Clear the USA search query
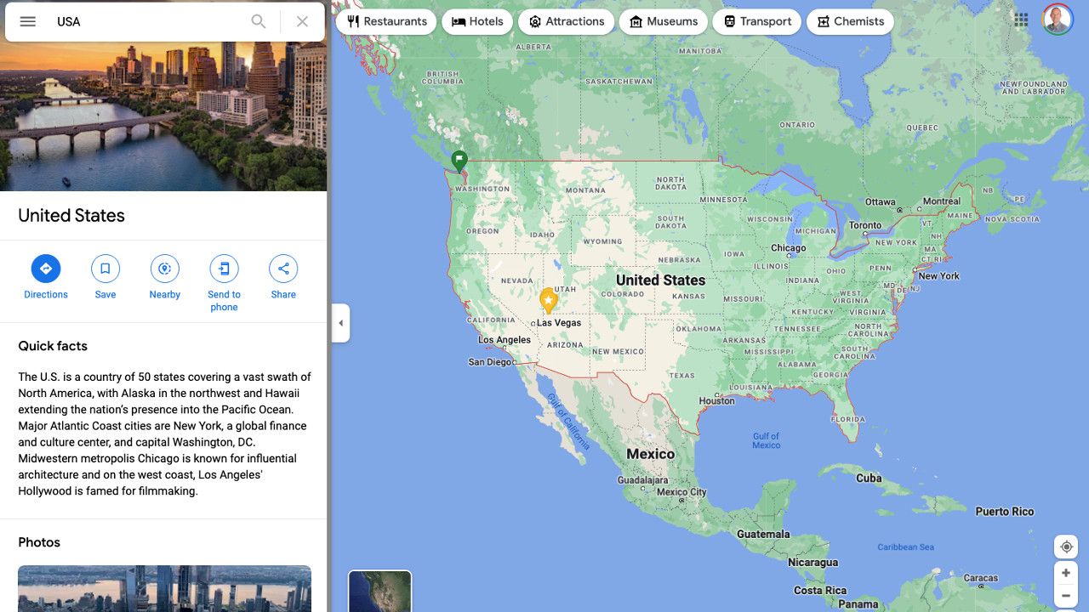Image resolution: width=1089 pixels, height=612 pixels. pos(302,21)
